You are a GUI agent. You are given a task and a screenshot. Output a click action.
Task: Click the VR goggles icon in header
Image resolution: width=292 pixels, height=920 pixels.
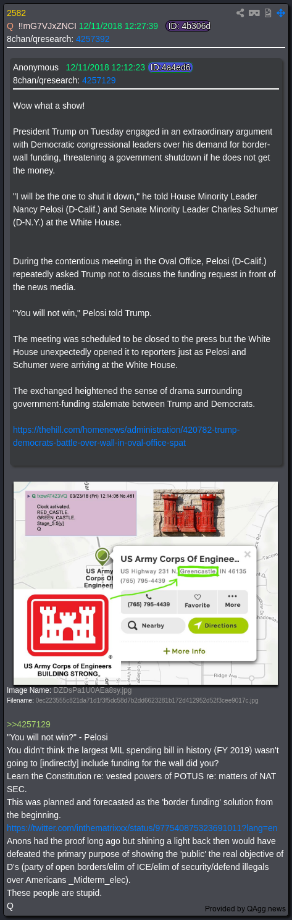(254, 13)
